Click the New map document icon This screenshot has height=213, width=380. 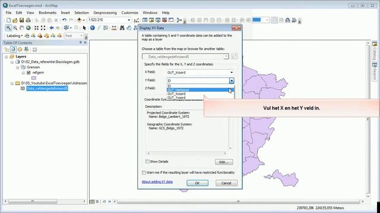tap(8, 20)
